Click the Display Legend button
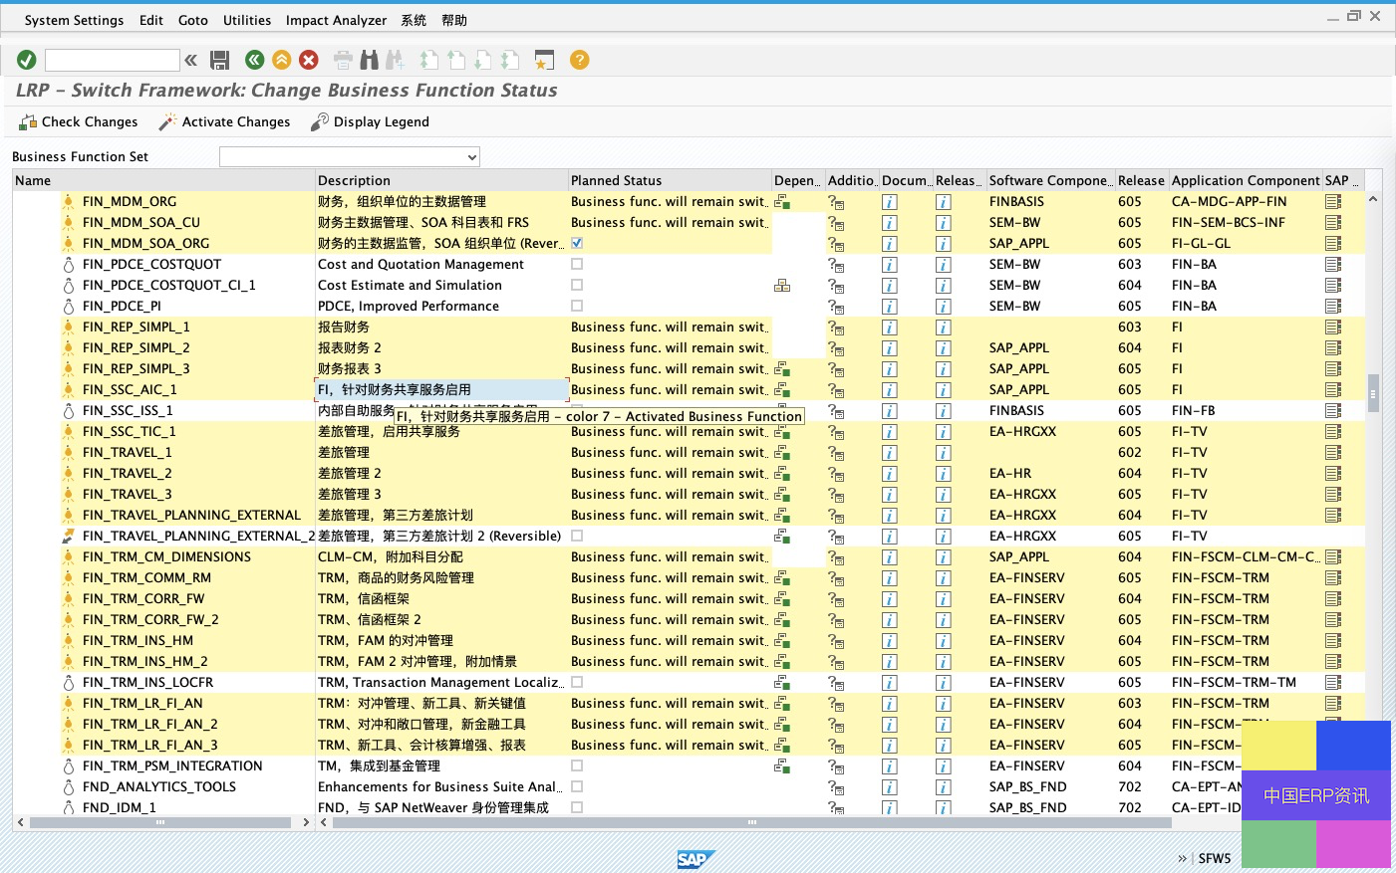Screen dimensions: 1396x873 pyautogui.click(x=370, y=121)
